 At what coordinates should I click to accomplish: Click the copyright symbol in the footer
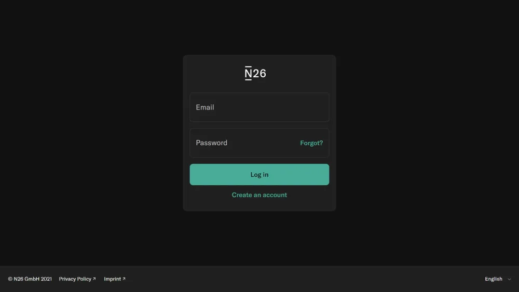click(x=10, y=279)
